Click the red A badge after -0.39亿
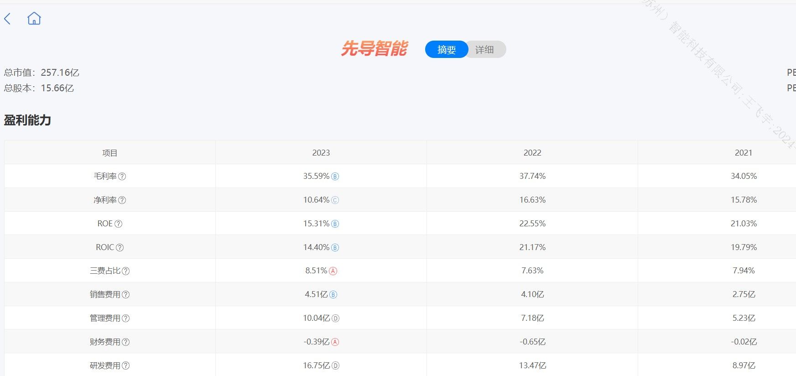The width and height of the screenshot is (796, 376). tap(335, 342)
